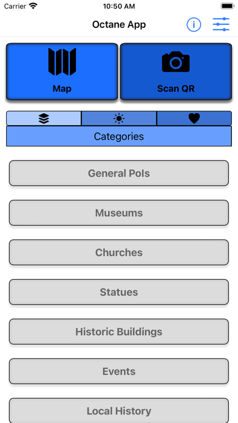The image size is (238, 423).
Task: Open the Local History category
Action: (119, 411)
